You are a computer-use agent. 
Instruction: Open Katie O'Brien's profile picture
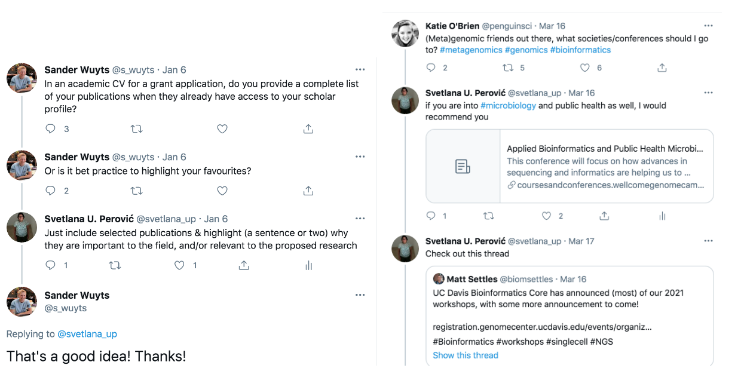click(x=405, y=33)
